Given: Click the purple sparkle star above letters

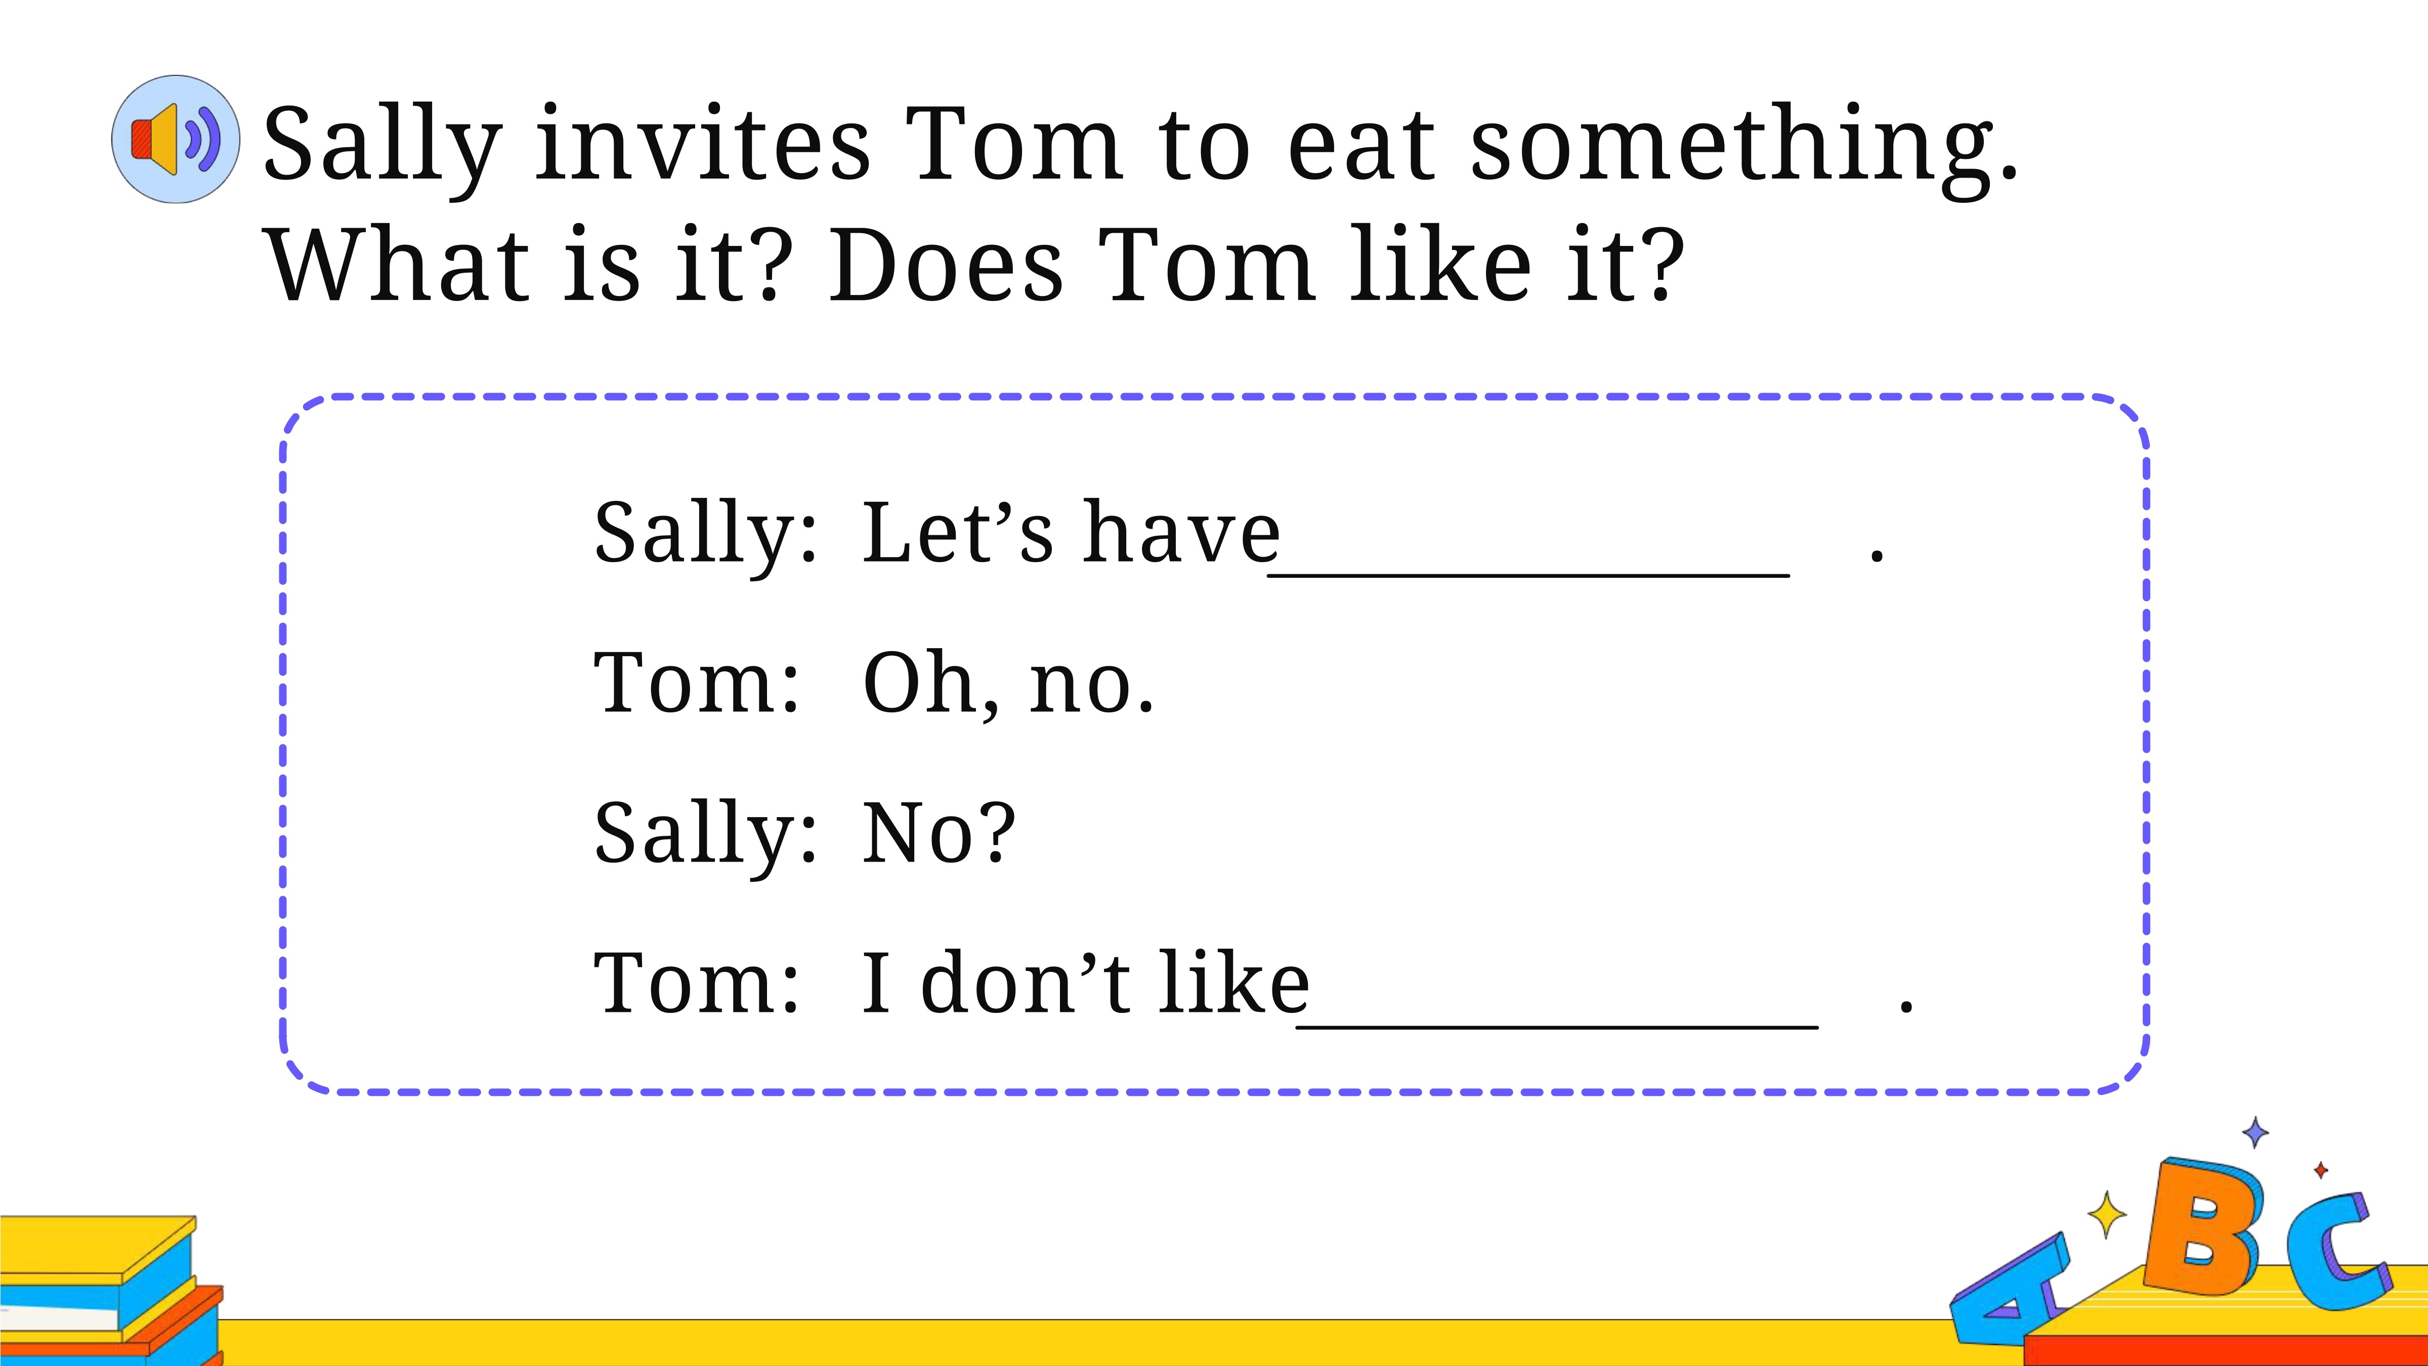Looking at the screenshot, I should (2255, 1132).
